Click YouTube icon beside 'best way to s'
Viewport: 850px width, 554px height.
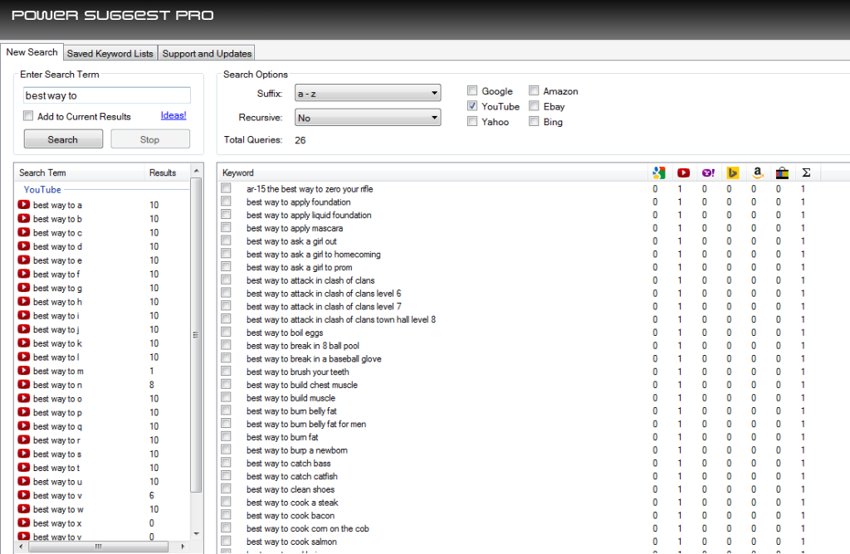pyautogui.click(x=24, y=454)
